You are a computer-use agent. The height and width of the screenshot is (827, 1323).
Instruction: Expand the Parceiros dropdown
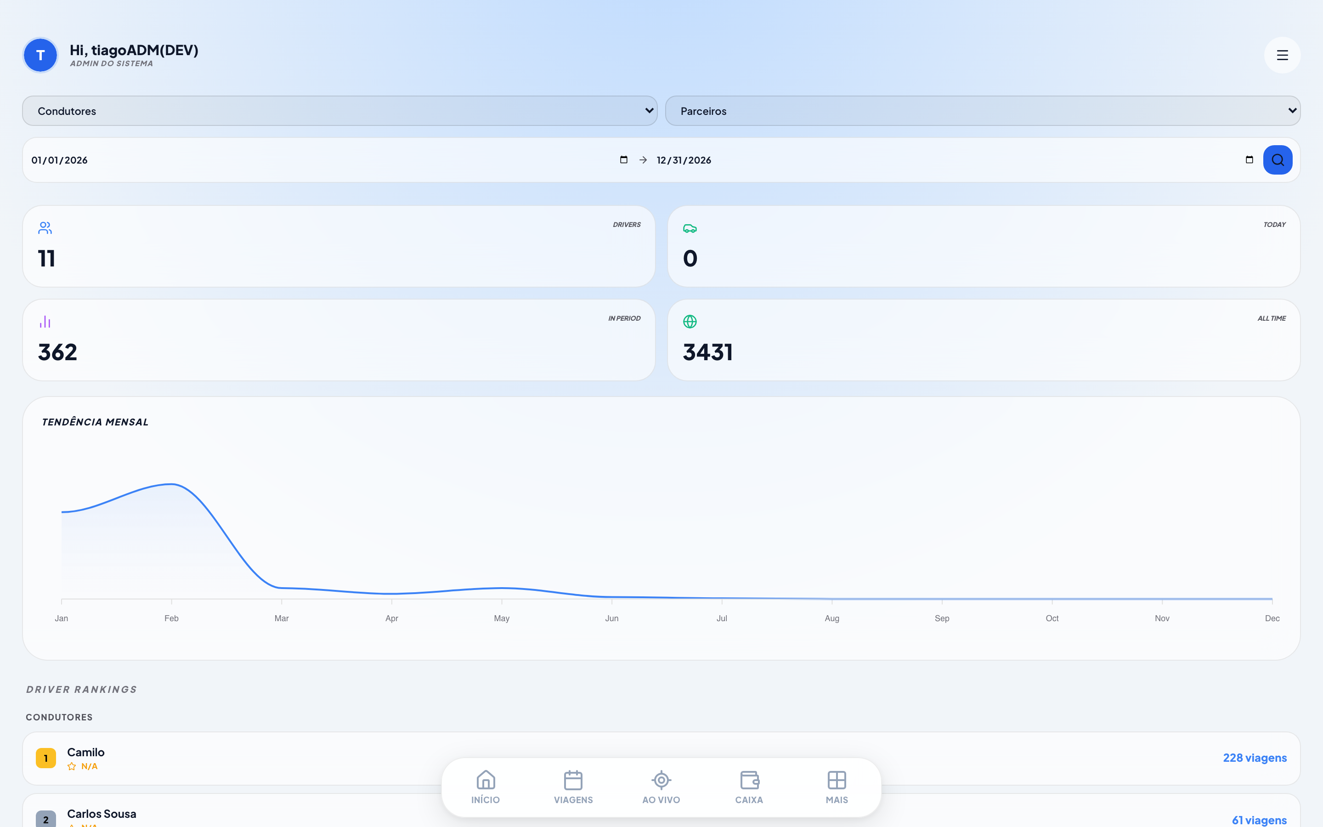coord(983,111)
